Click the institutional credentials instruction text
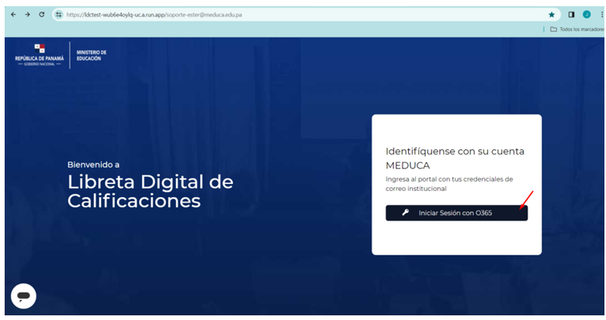The width and height of the screenshot is (606, 320). pos(449,183)
